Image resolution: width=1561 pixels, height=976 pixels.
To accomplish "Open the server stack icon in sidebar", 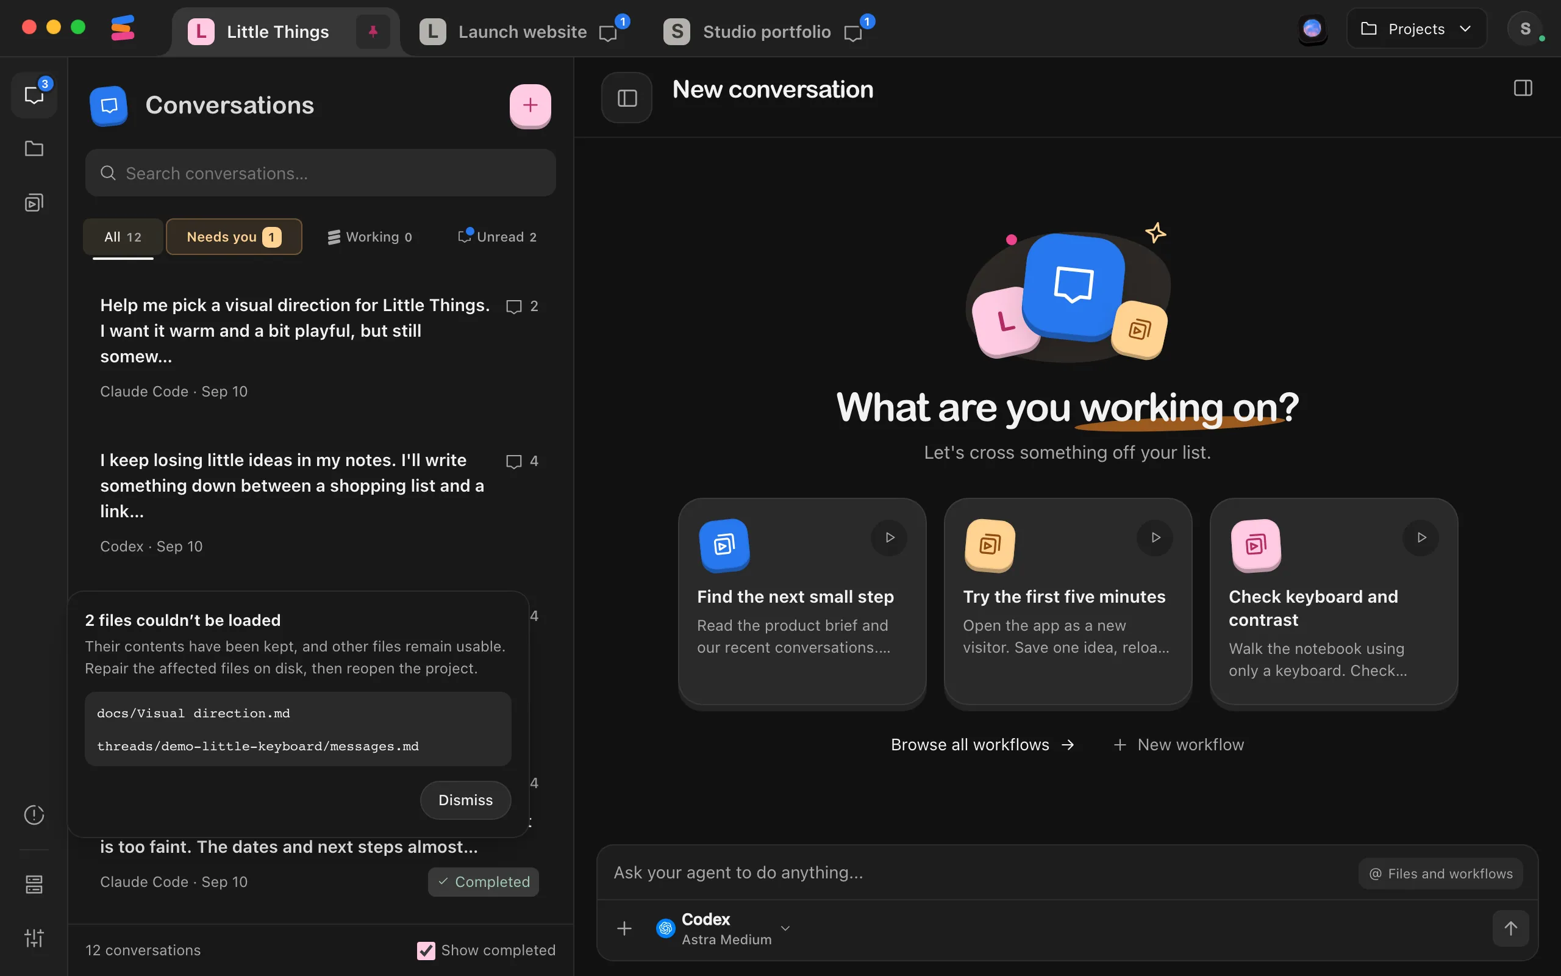I will click(34, 884).
